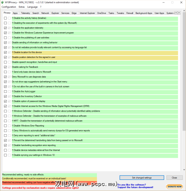Check 'Disable Windows Error Reporting' checkbox

[5, 126]
